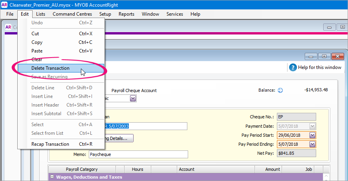Viewport: 348px width, 181px height.
Task: Click the highlighted payee text field
Action: pyautogui.click(x=146, y=126)
